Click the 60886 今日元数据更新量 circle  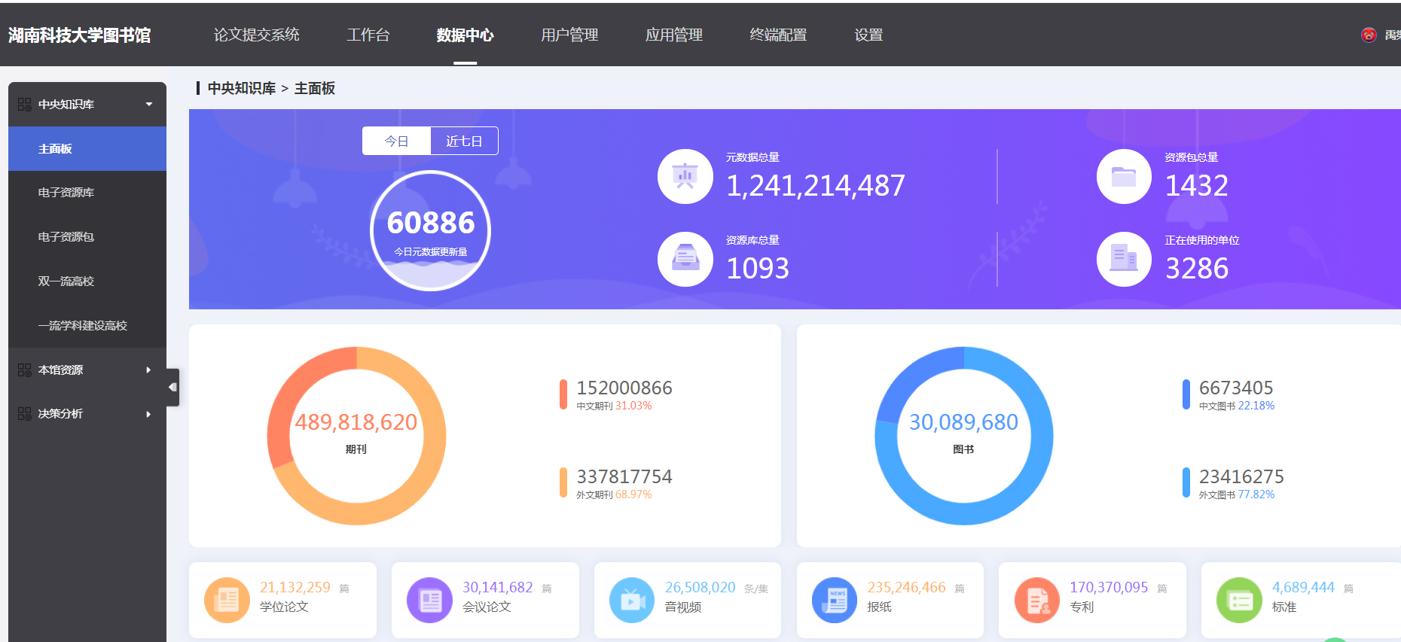pos(431,230)
